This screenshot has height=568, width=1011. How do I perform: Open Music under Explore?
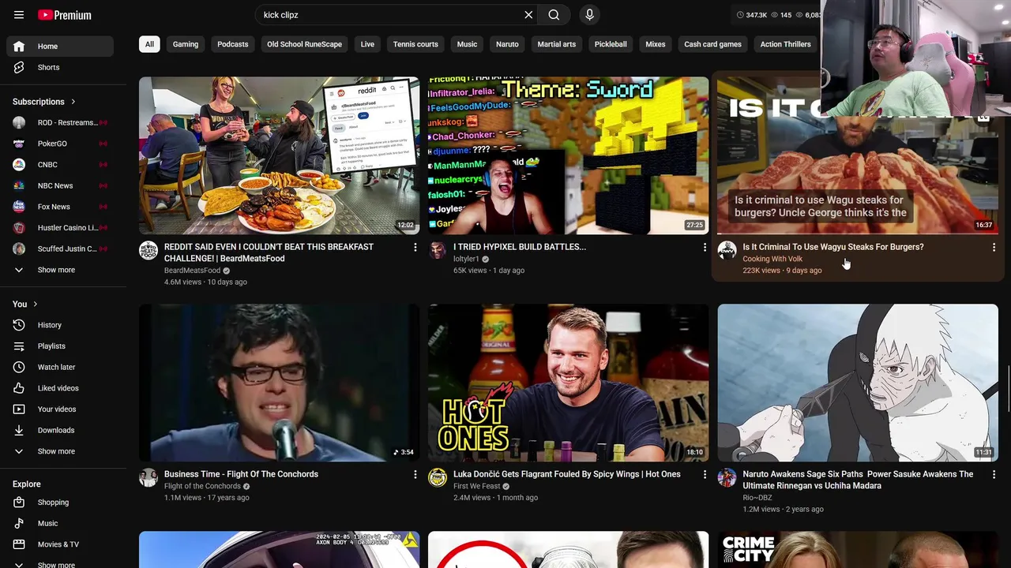pyautogui.click(x=60, y=523)
